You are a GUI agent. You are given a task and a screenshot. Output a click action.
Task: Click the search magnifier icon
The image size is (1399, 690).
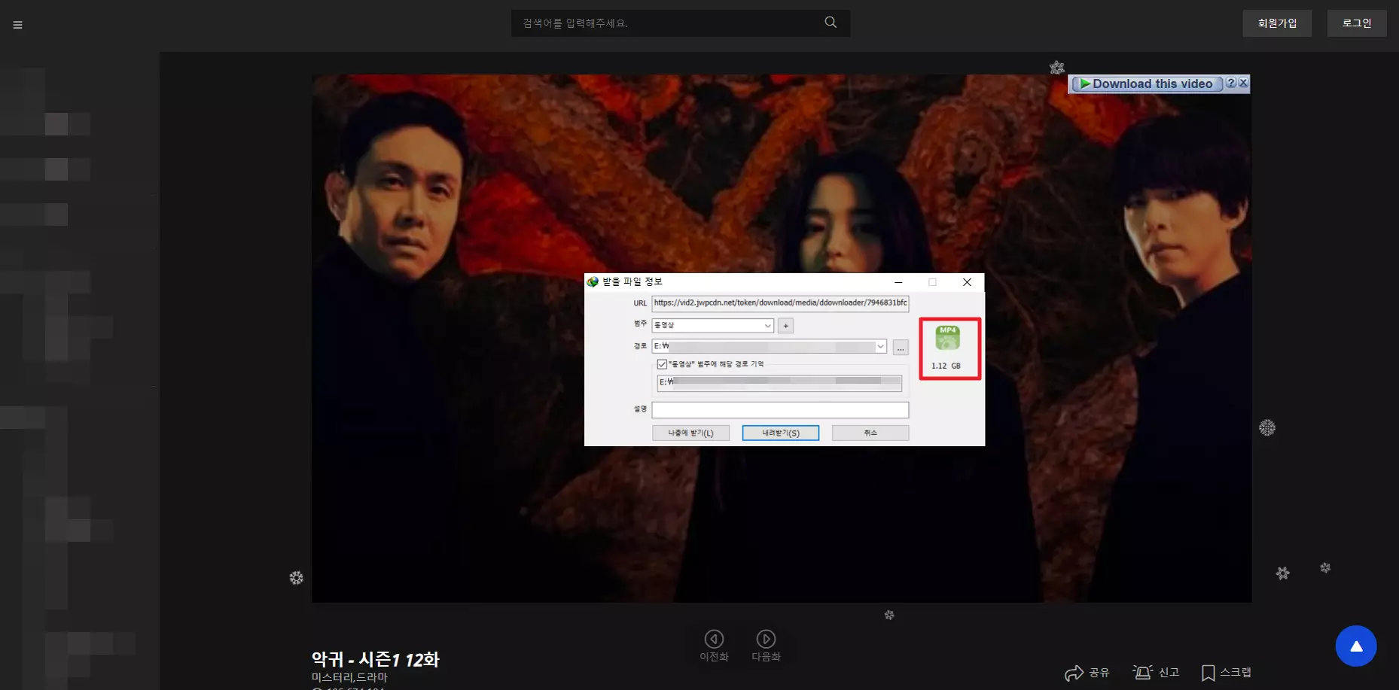point(831,23)
